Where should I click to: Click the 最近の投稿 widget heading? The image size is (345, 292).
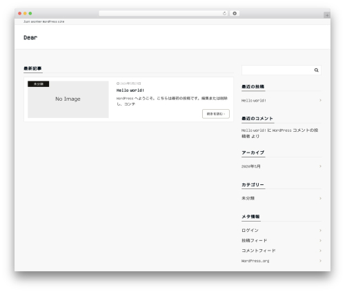pyautogui.click(x=253, y=86)
